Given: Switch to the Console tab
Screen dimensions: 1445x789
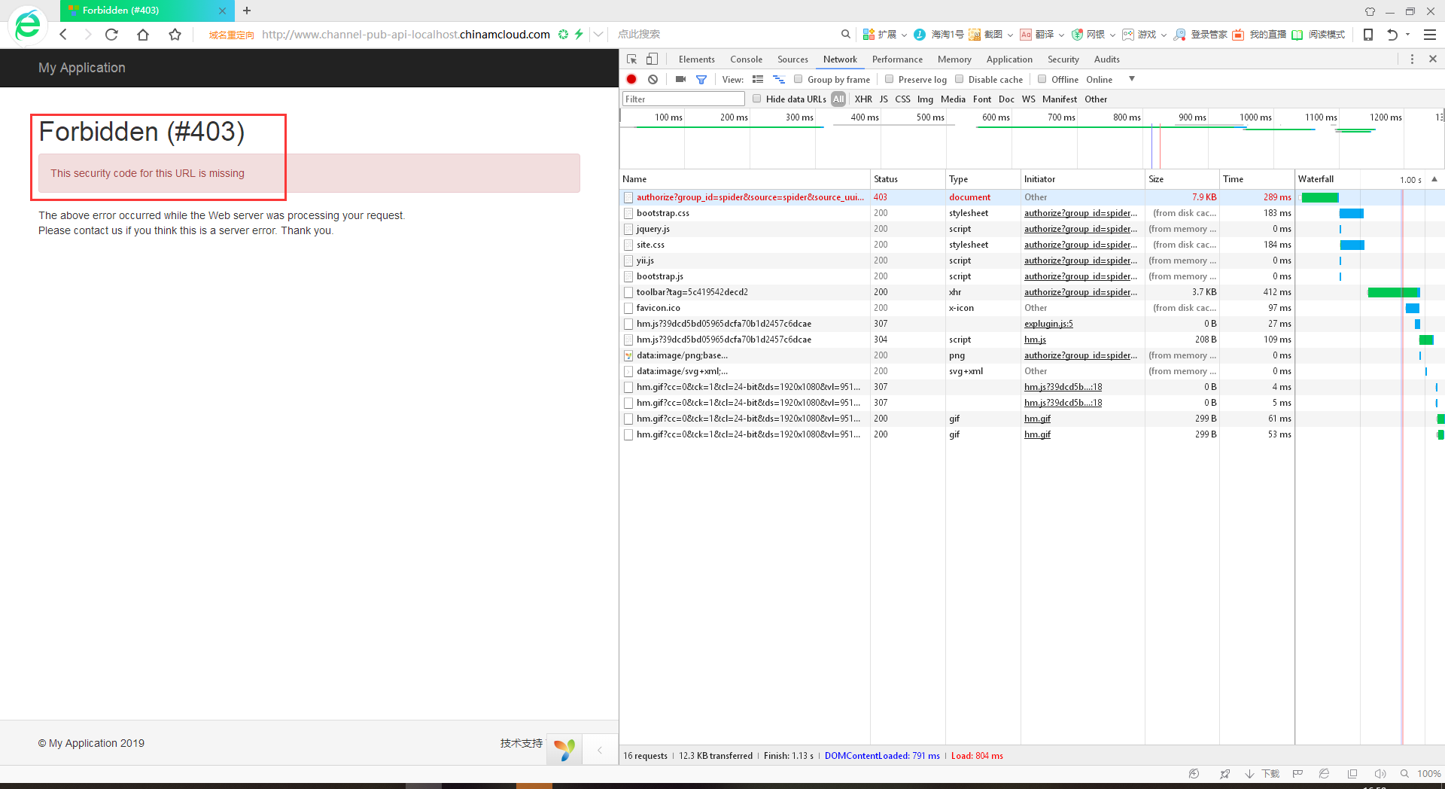Looking at the screenshot, I should [746, 59].
